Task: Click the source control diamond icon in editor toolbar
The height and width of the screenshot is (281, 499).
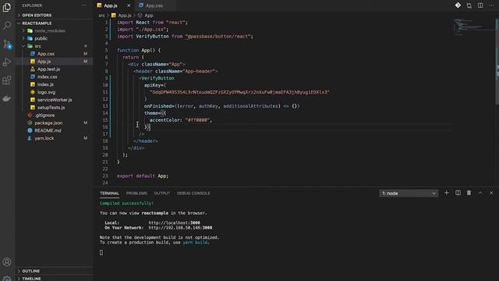Action: (458, 5)
